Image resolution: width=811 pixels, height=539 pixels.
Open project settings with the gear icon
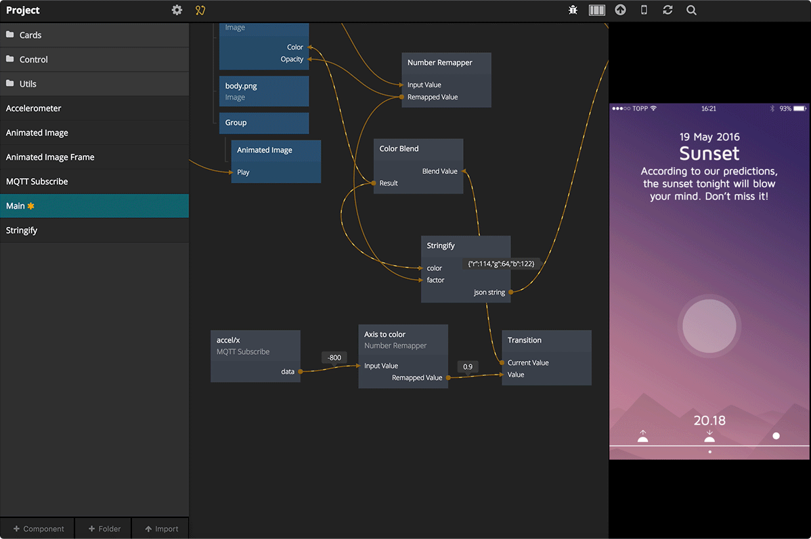pos(177,9)
